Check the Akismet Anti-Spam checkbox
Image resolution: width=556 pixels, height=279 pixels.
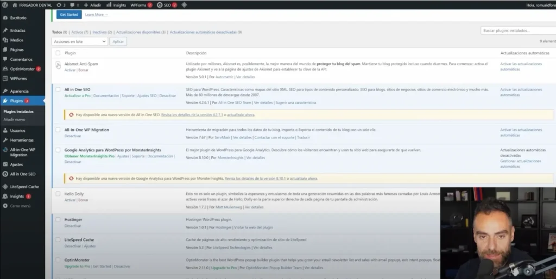(58, 64)
